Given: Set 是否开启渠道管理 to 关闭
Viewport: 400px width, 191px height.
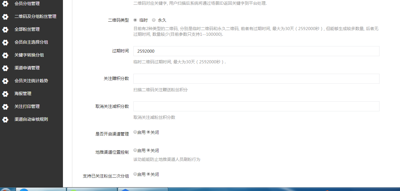Looking at the screenshot, I should point(149,132).
